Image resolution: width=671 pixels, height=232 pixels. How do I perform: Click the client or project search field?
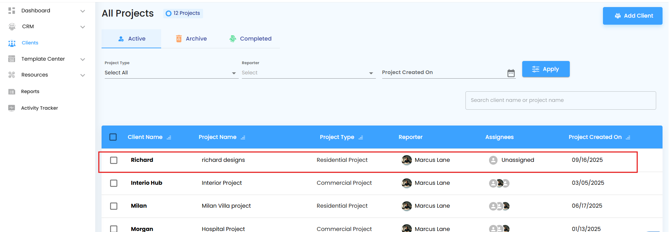tap(560, 100)
